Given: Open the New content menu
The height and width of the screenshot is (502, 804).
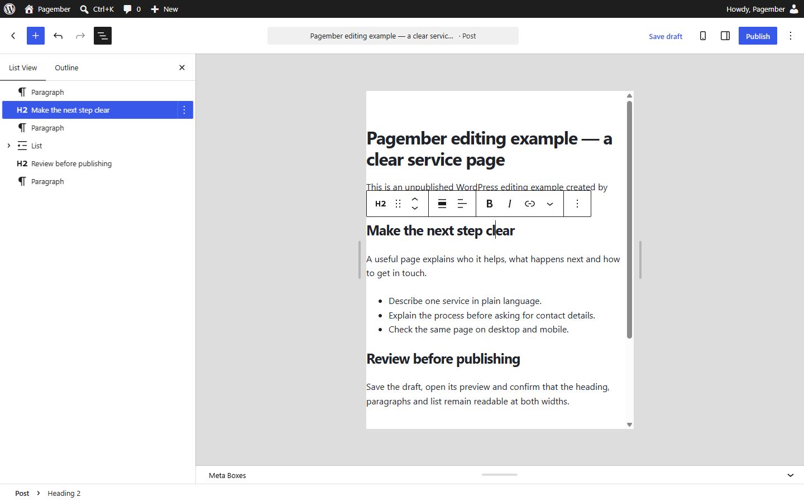Looking at the screenshot, I should (x=165, y=9).
